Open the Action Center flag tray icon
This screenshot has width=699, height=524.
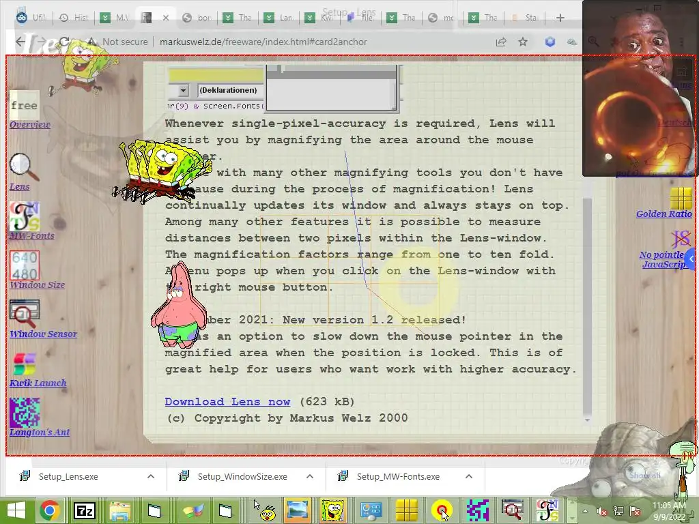[x=635, y=511]
